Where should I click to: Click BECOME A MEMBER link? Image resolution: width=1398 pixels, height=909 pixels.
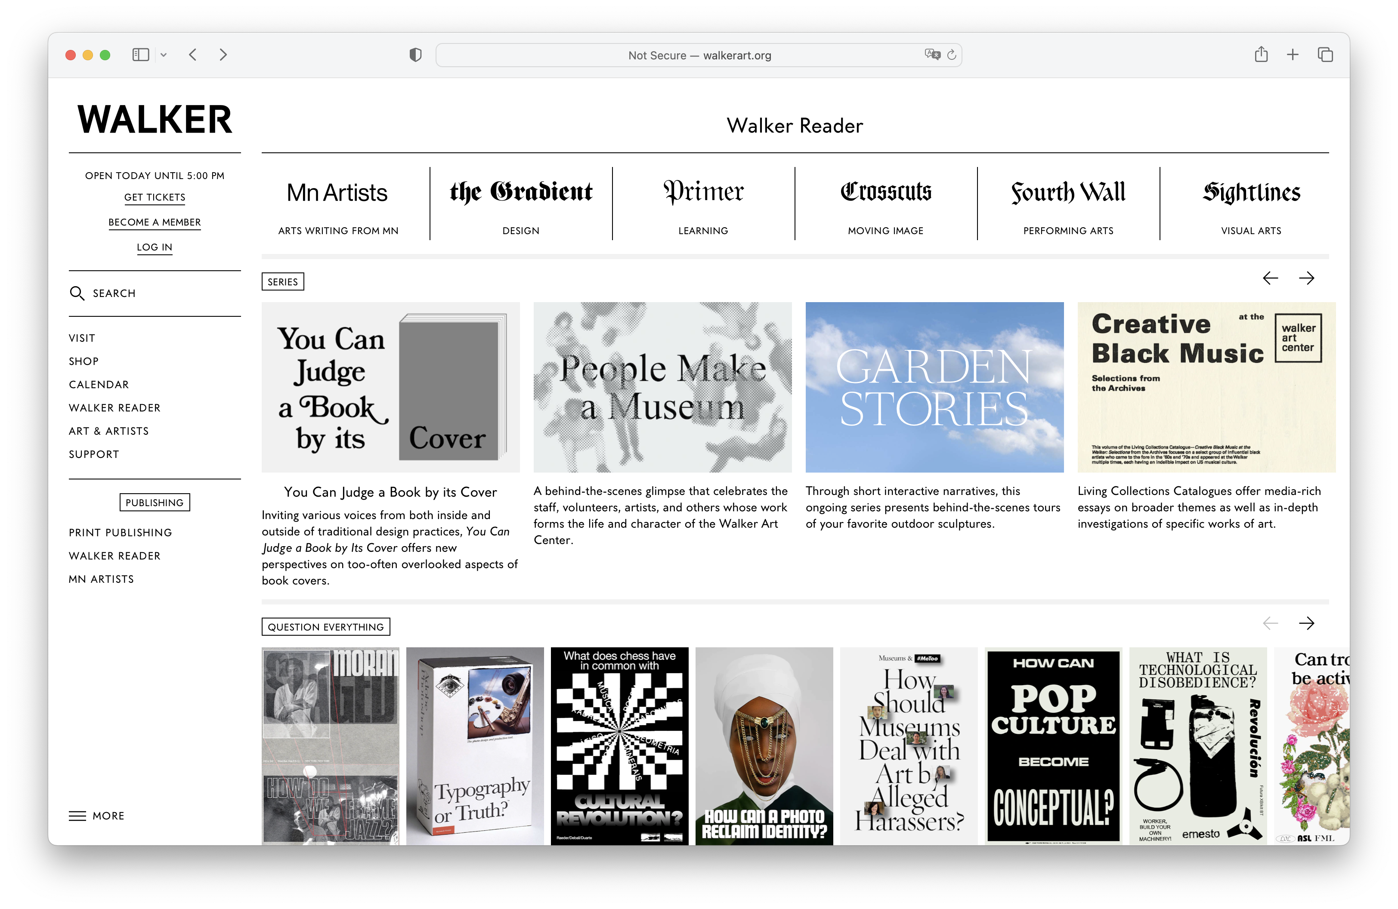(155, 222)
